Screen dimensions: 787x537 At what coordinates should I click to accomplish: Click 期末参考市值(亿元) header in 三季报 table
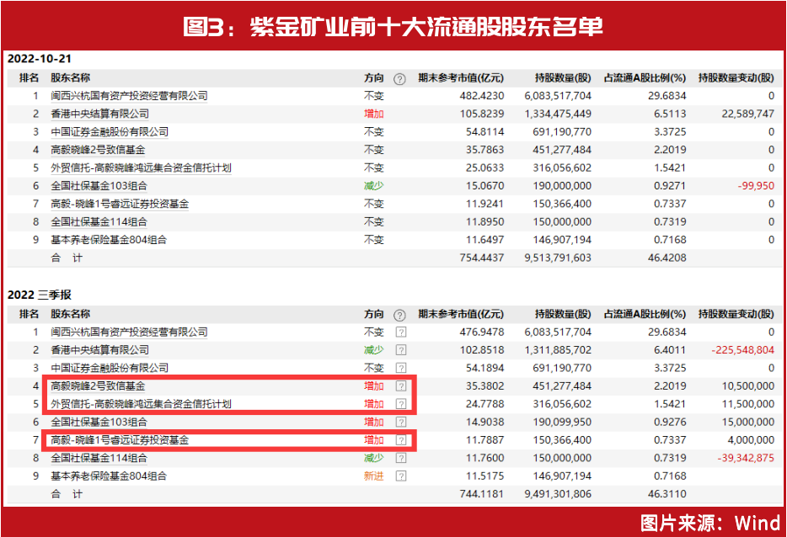tap(461, 314)
